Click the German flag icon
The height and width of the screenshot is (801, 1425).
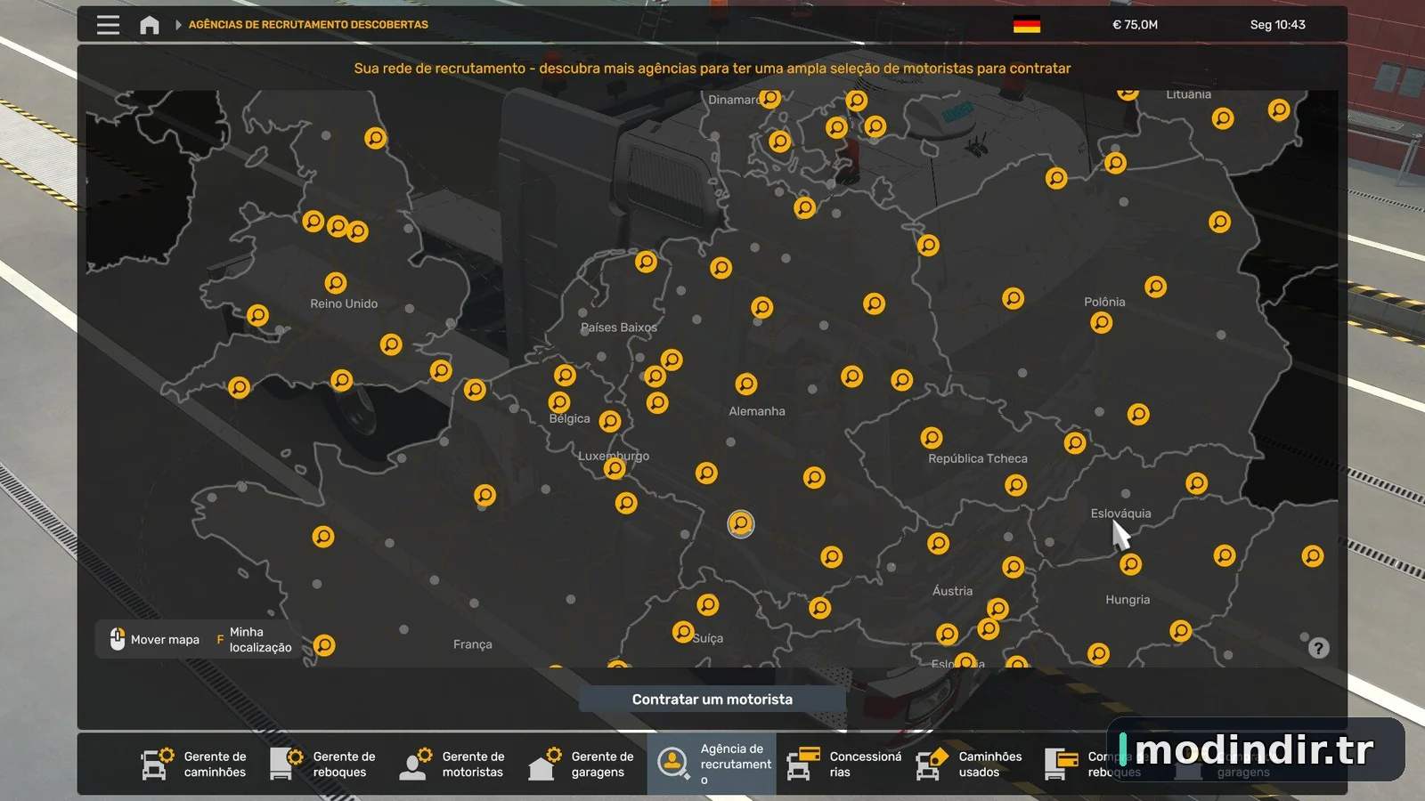point(1027,25)
